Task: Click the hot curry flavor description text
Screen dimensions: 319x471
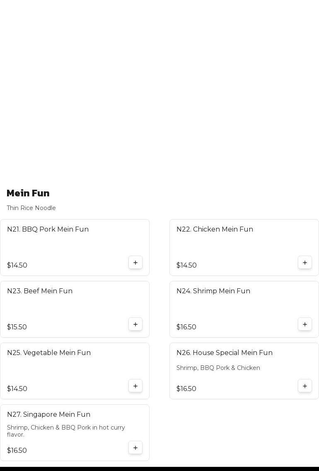Action: pos(66,431)
